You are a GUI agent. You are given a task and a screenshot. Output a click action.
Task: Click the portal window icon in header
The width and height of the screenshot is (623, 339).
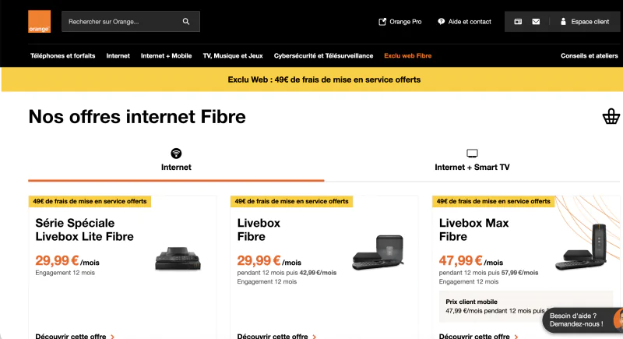click(517, 22)
